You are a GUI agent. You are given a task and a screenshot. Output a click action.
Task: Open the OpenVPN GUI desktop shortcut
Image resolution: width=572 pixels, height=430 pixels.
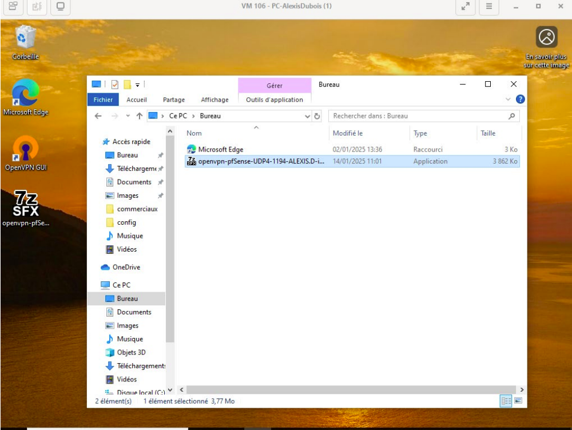coord(26,153)
